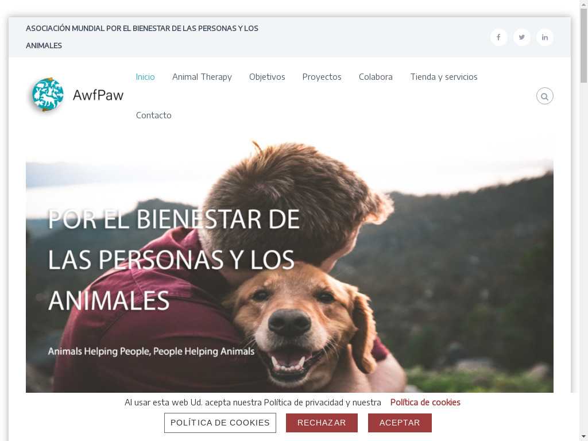The width and height of the screenshot is (588, 441).
Task: Click the outlined POLÍTICA DE COOKIES button
Action: click(x=220, y=423)
